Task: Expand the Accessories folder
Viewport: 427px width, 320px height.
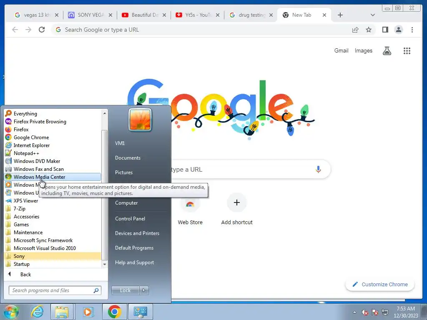Action: [53, 216]
